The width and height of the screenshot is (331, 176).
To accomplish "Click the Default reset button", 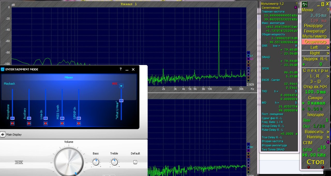I will click(x=135, y=162).
